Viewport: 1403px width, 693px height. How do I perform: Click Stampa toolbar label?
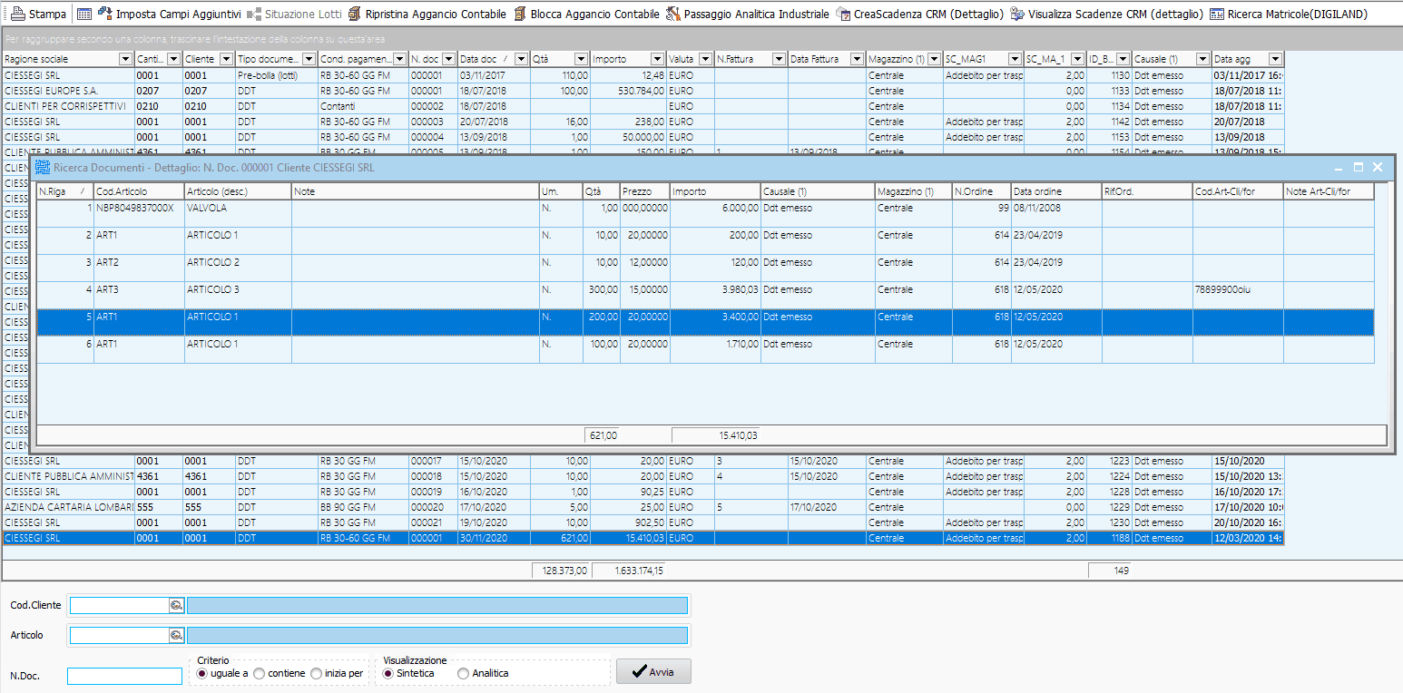pyautogui.click(x=47, y=15)
